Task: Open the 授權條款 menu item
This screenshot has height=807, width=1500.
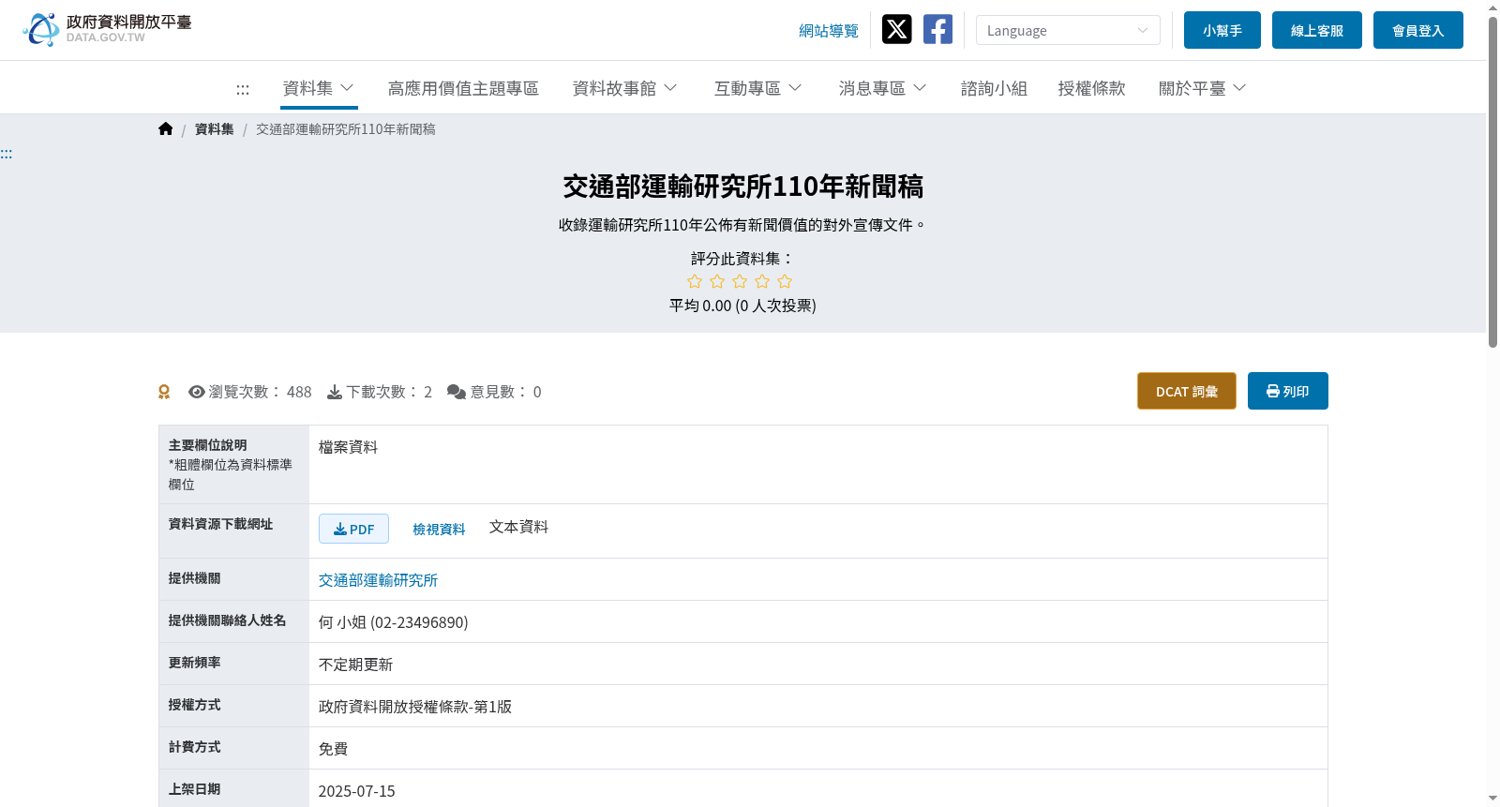Action: [x=1091, y=88]
